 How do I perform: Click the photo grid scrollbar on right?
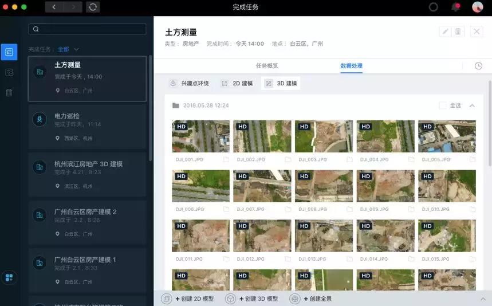tap(490, 123)
